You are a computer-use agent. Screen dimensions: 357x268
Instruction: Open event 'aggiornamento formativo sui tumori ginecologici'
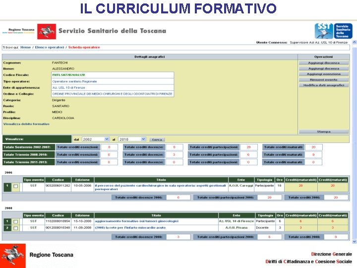pyautogui.click(x=137, y=221)
